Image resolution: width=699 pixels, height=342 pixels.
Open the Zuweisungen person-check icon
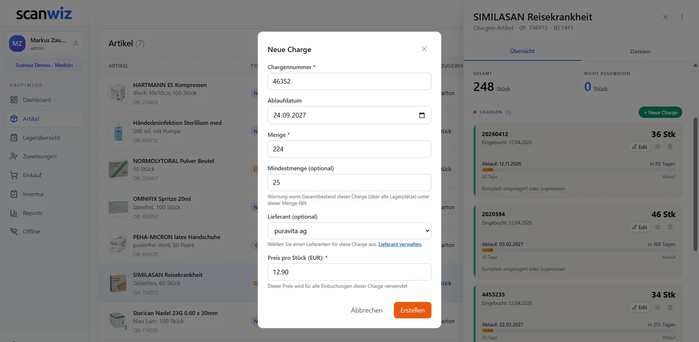(14, 156)
